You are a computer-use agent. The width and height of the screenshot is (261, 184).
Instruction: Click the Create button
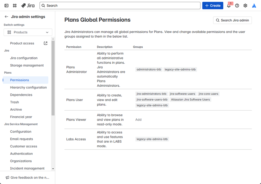(213, 5)
